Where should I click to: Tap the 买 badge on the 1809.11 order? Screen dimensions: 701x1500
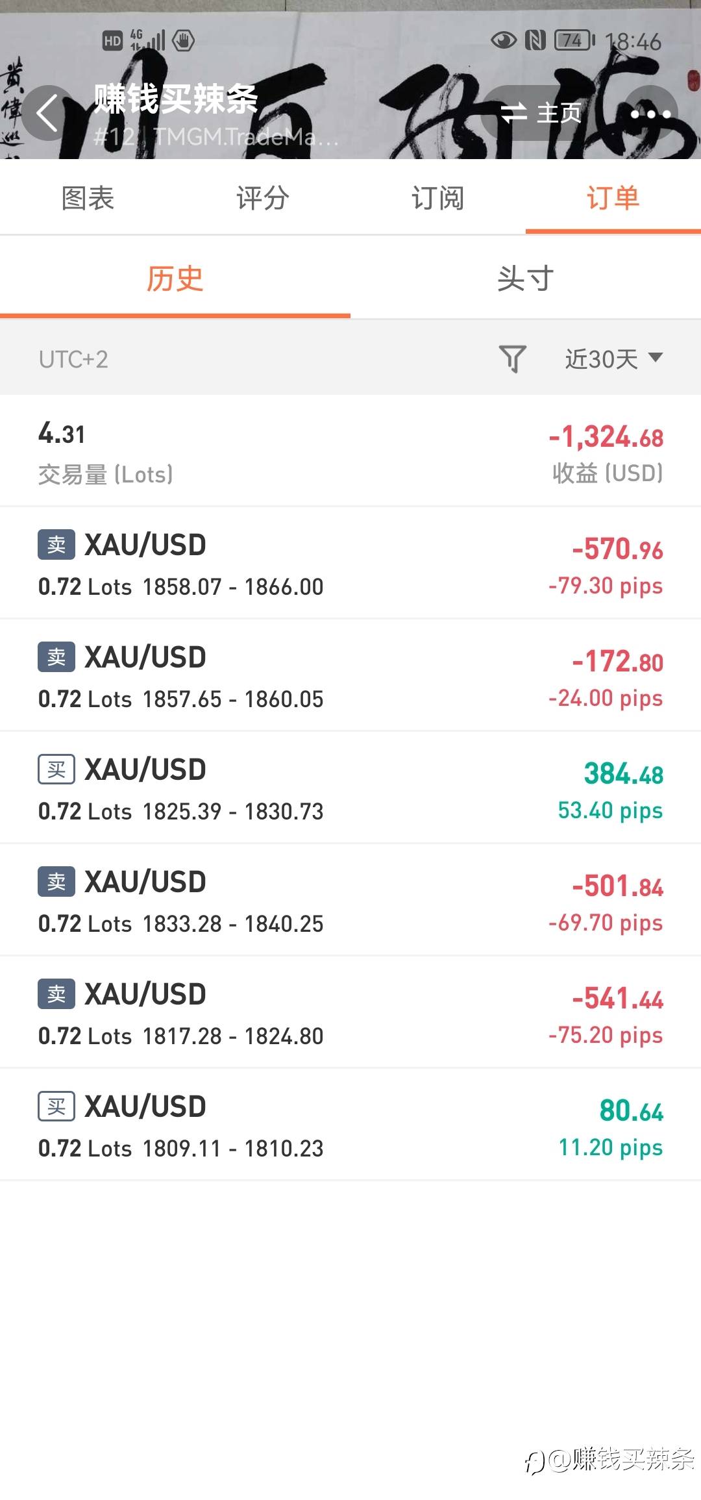coord(56,1106)
